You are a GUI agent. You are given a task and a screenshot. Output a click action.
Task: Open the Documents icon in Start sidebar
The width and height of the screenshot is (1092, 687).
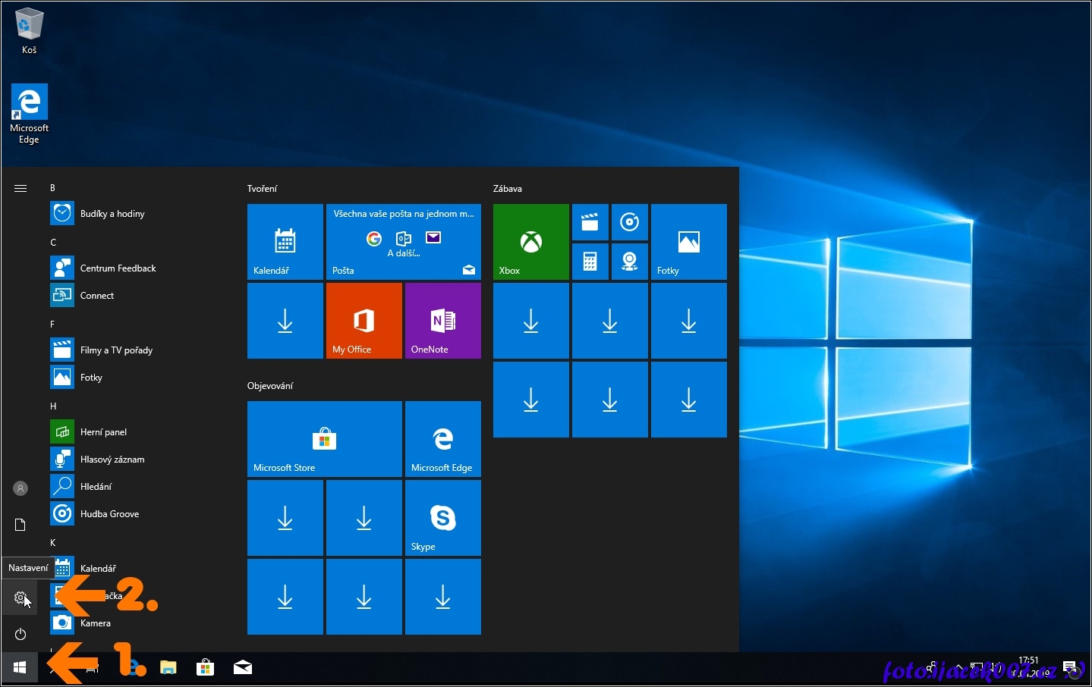click(20, 525)
